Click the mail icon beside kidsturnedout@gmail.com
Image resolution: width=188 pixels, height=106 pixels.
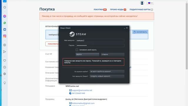[70, 103]
